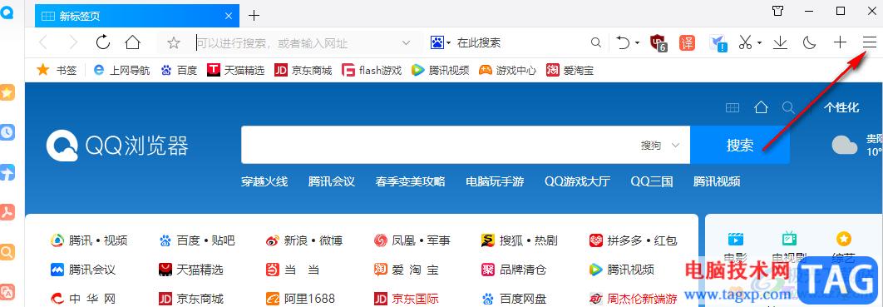Open sidebar PDF tool icon
Viewport: 883px width, 307px height.
[x=7, y=212]
